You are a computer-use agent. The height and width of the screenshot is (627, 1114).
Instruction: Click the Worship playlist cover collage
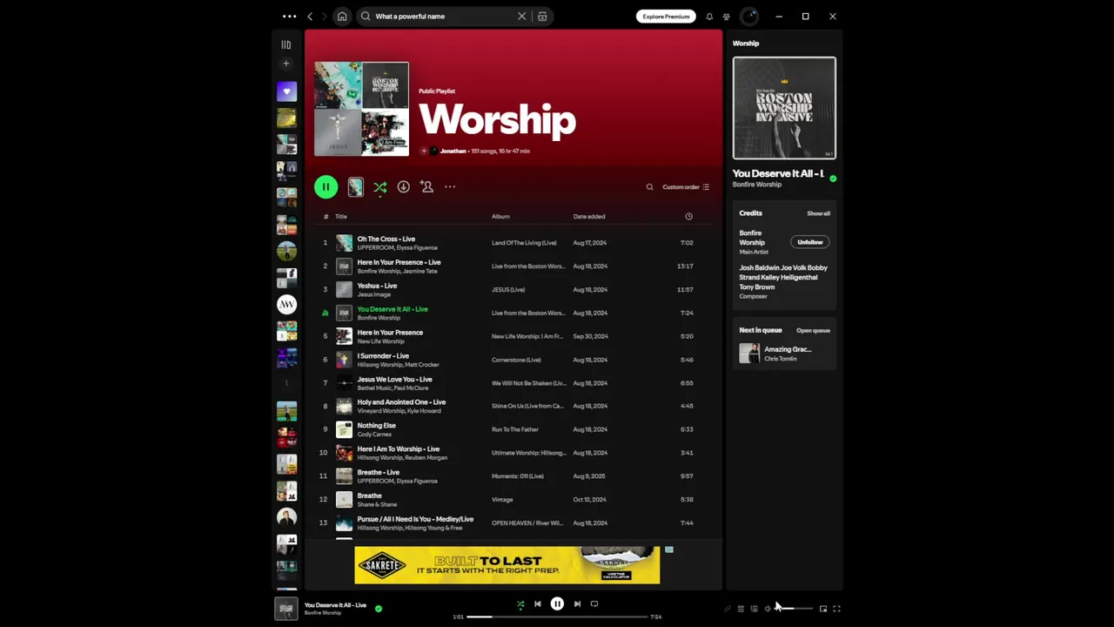[x=361, y=109]
